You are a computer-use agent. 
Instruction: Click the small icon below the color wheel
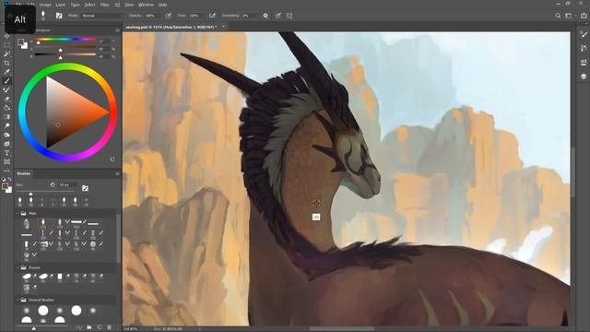[112, 160]
